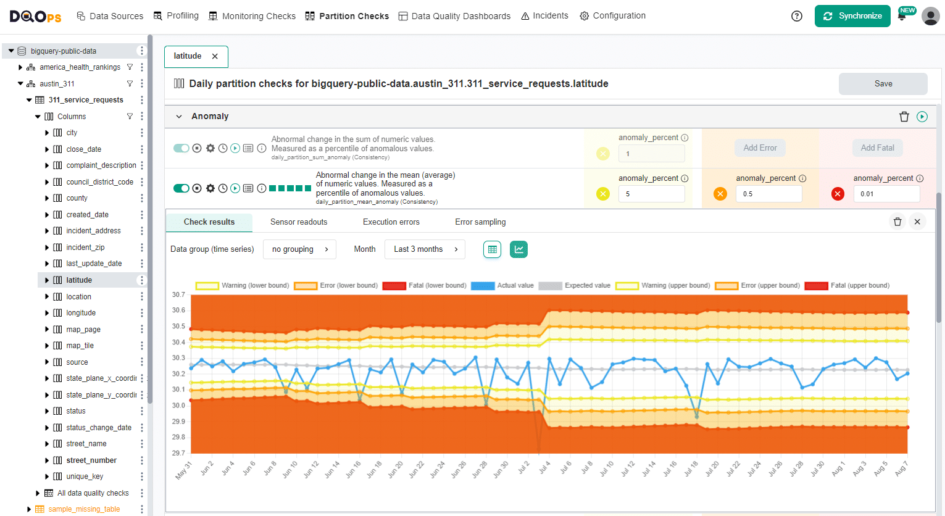
Task: Run the daily_partition_sum_anomaly check
Action: point(235,148)
